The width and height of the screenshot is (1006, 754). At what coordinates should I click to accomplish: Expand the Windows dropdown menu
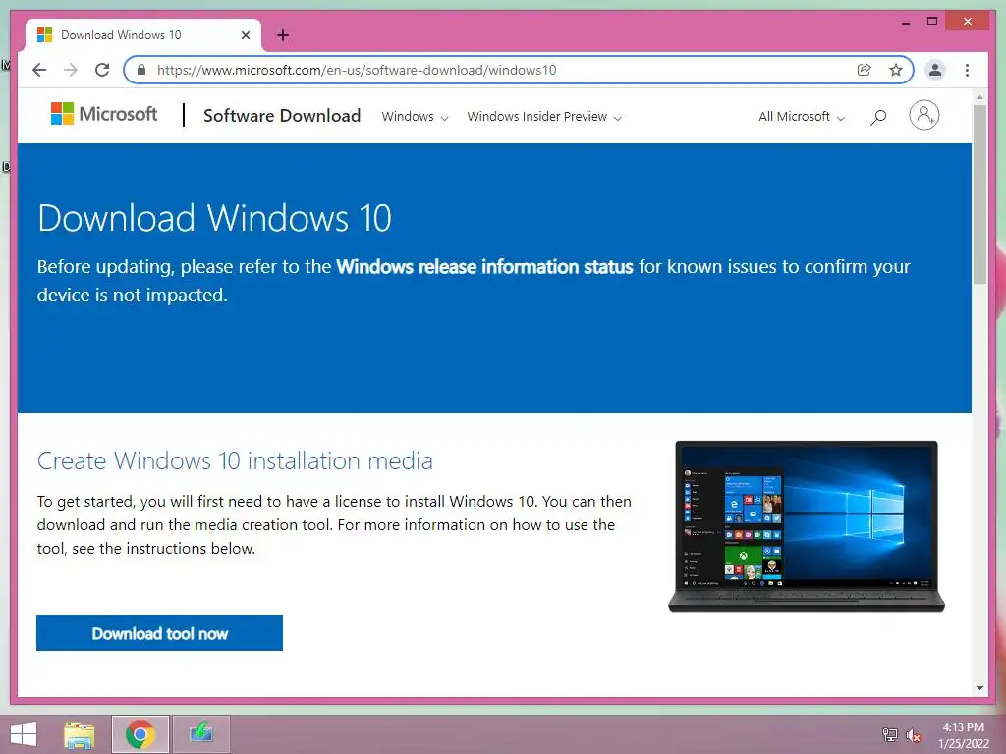pos(416,117)
